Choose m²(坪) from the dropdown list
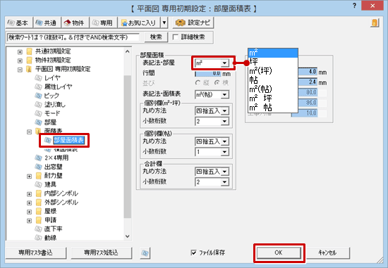388x268 pixels. [x=273, y=71]
